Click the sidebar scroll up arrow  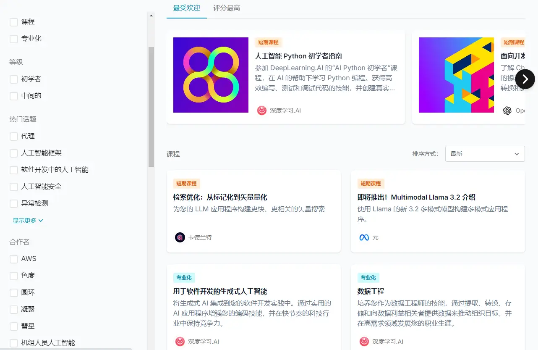[151, 16]
